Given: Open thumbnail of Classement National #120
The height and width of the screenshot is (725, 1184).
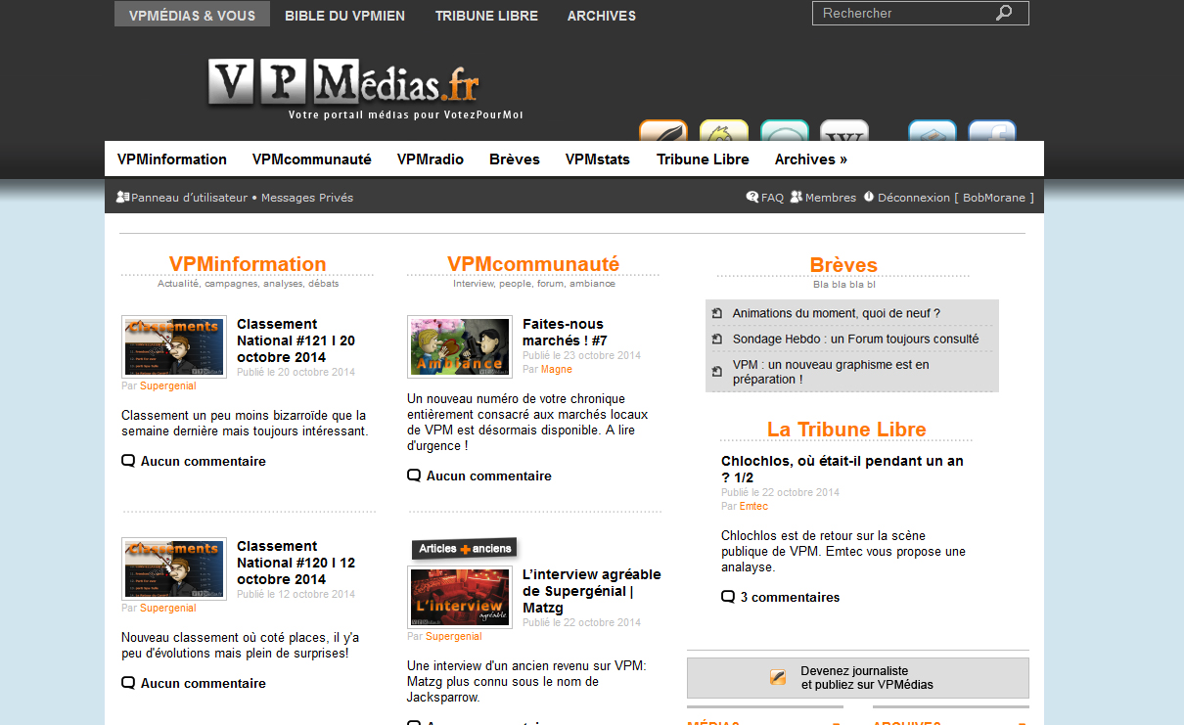Looking at the screenshot, I should tap(174, 568).
